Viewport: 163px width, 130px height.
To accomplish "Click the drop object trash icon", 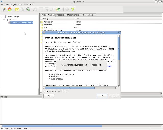I will 28,9.
